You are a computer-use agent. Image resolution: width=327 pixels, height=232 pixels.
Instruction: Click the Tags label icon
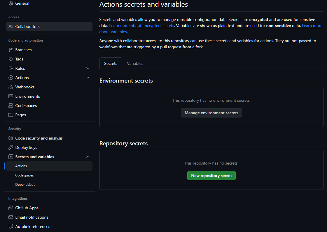pos(11,59)
